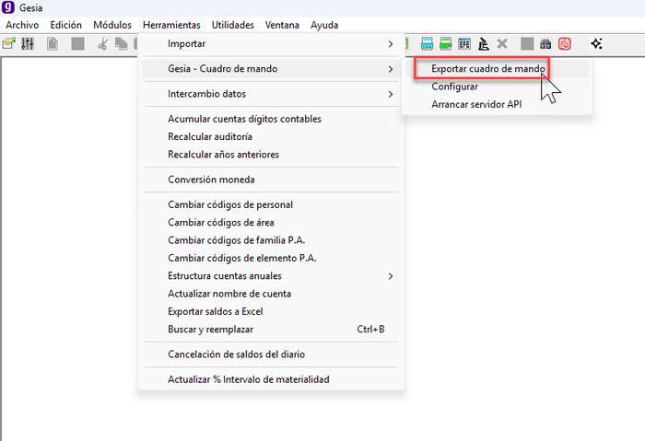Viewport: 645px width, 441px height.
Task: Click the sparkle AI toolbar icon
Action: [x=596, y=43]
